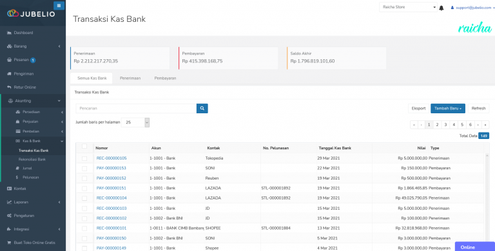
Task: Go to pagination page 6
Action: (x=471, y=125)
